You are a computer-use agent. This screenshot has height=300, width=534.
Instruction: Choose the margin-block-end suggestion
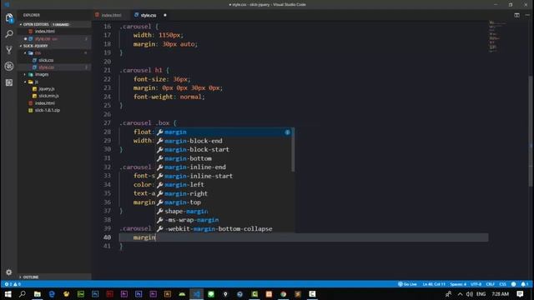pos(223,141)
